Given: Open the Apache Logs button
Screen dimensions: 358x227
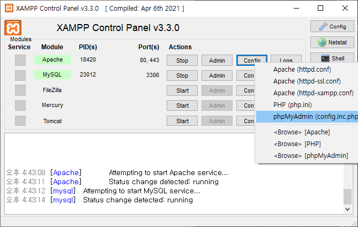Looking at the screenshot, I should pyautogui.click(x=286, y=59).
